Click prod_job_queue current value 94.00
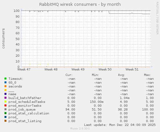 70,110
